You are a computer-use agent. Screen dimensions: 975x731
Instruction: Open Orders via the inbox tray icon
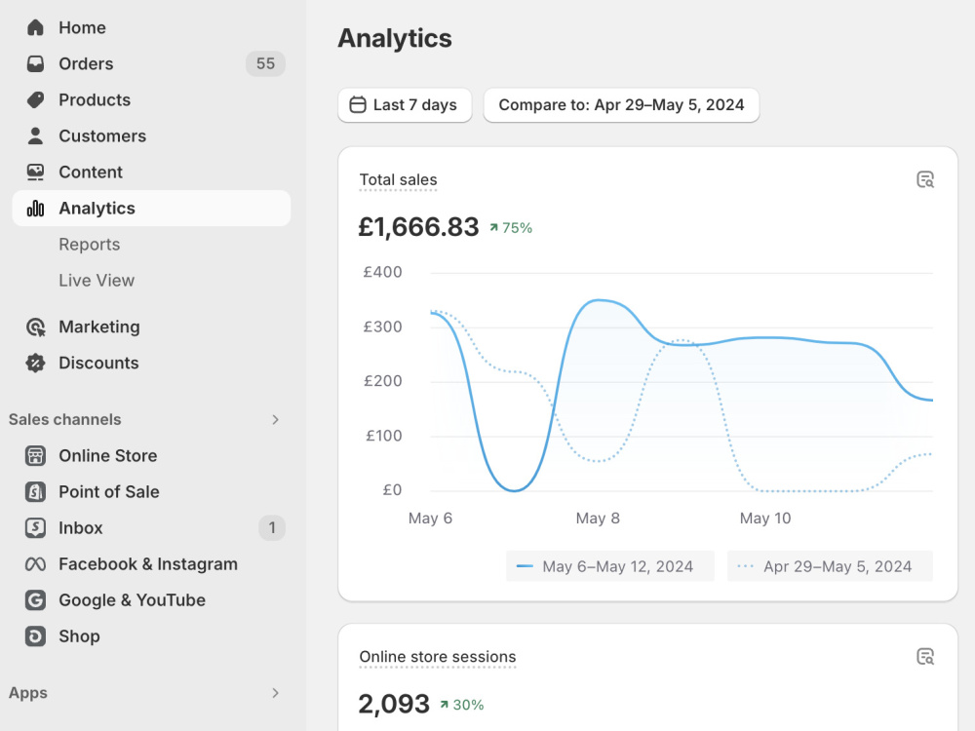[35, 63]
